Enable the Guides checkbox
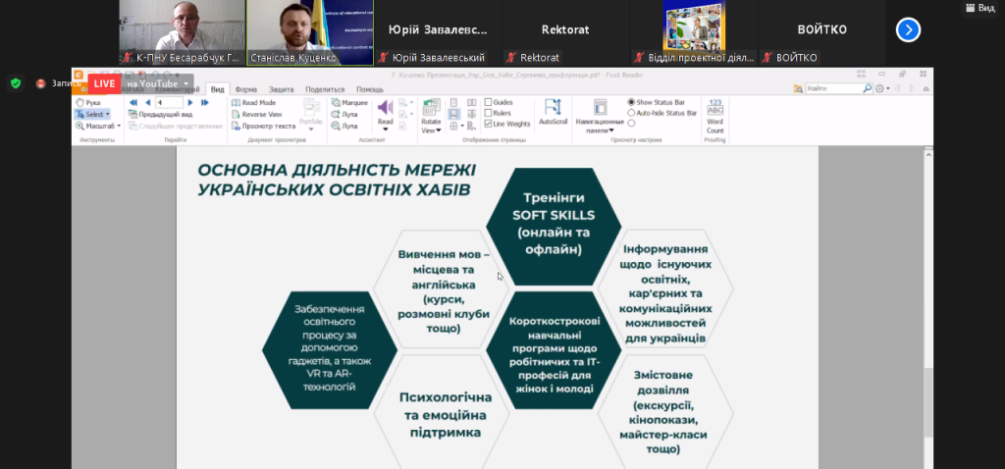Screen dimensions: 1005x469 point(489,102)
